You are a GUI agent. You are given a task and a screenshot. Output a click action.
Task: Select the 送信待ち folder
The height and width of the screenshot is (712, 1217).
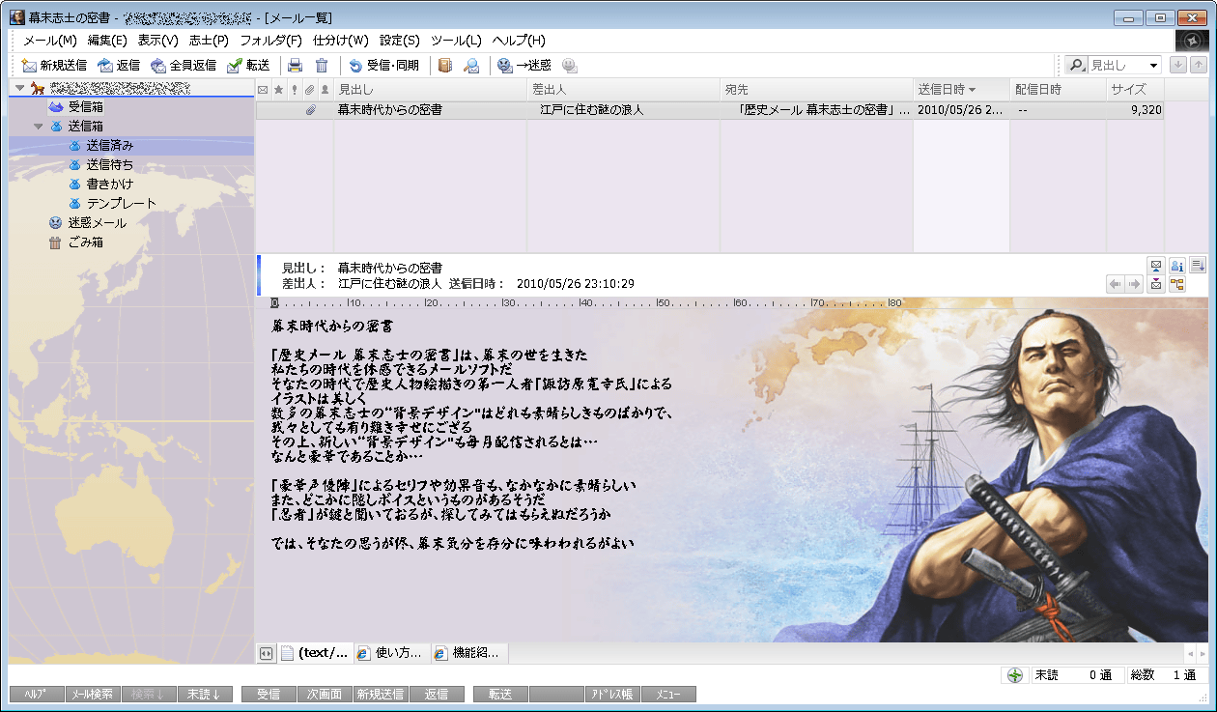pyautogui.click(x=100, y=164)
